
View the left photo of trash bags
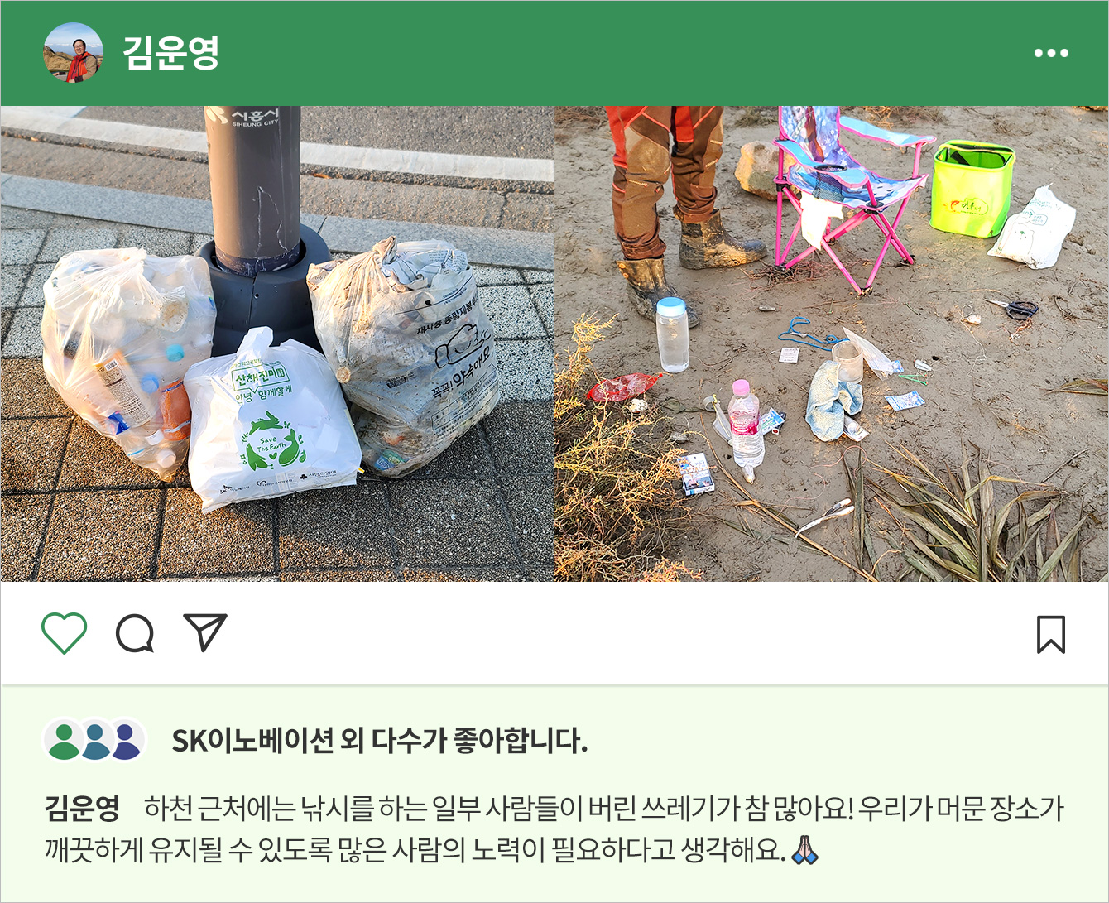click(277, 343)
